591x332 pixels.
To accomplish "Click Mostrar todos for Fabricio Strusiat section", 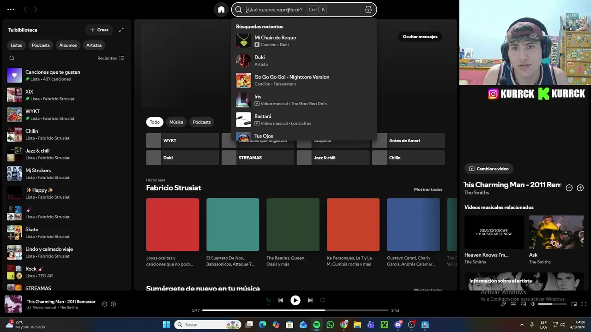I will (x=428, y=190).
